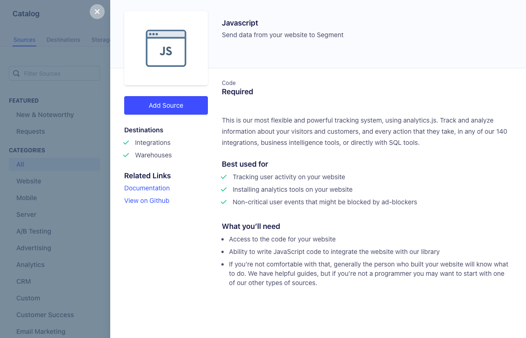The image size is (526, 338).
Task: Click the Warehouses label text
Action: pos(153,155)
